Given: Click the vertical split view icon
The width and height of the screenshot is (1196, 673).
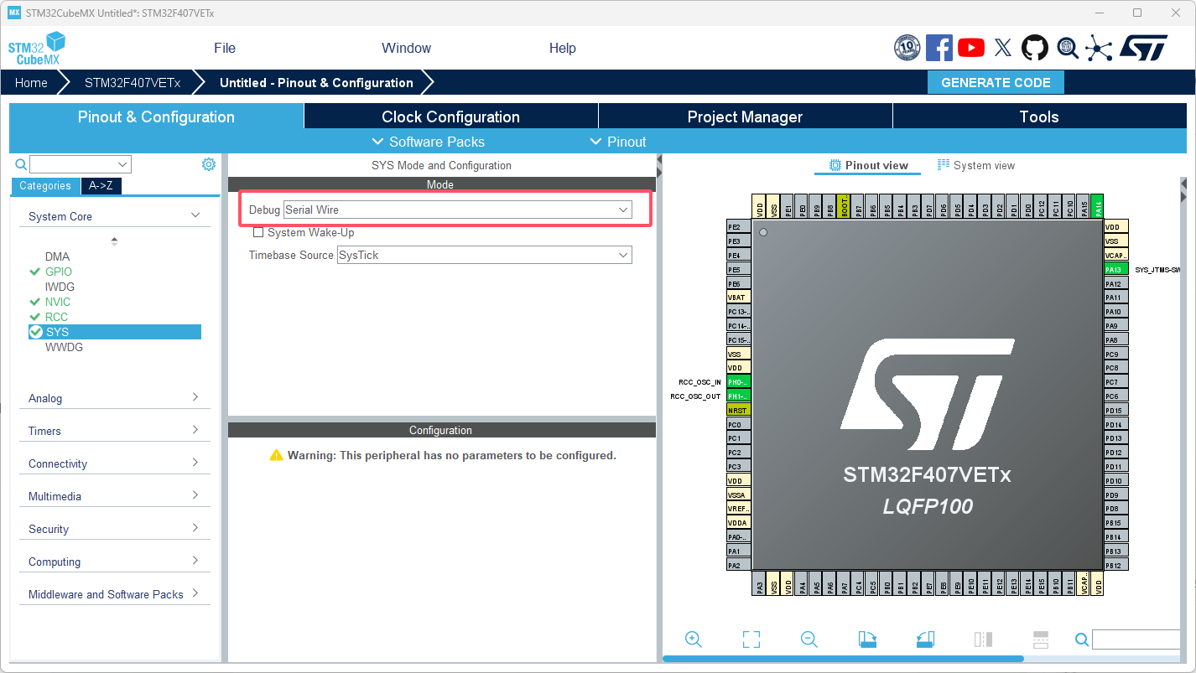Looking at the screenshot, I should (983, 639).
